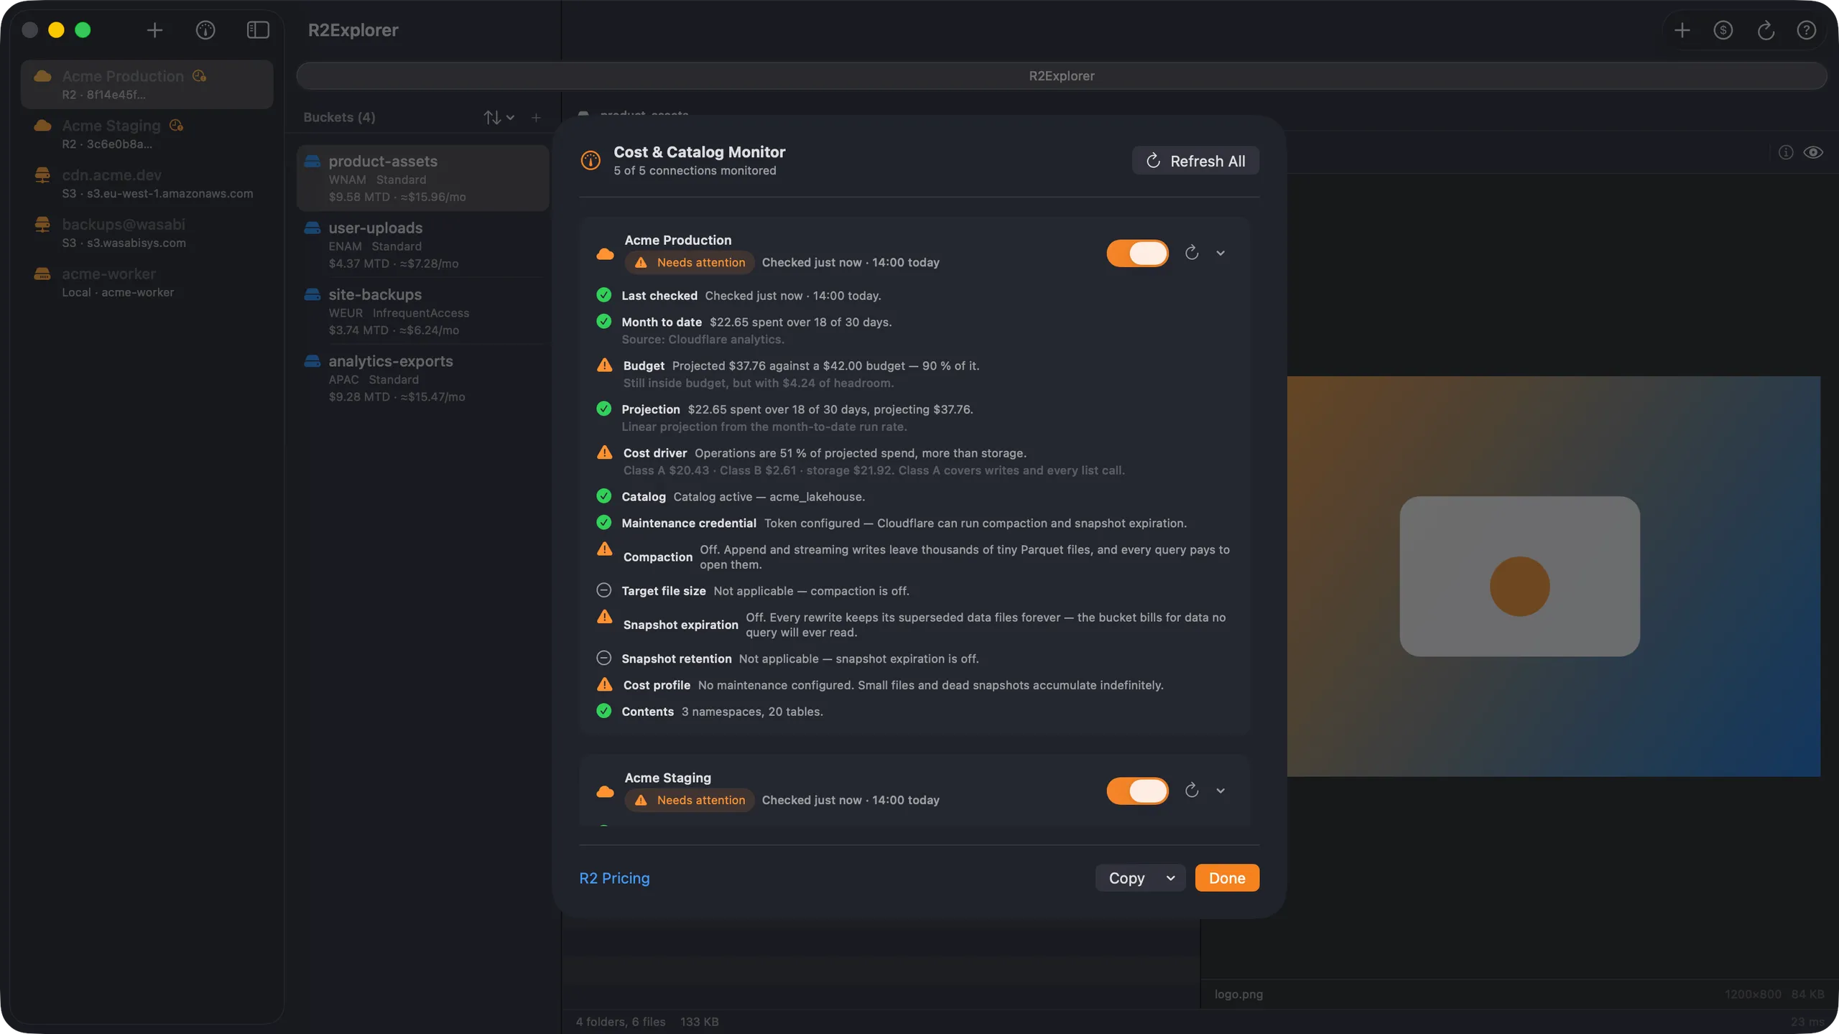Click the Snapshot expiration warning icon

coord(605,617)
